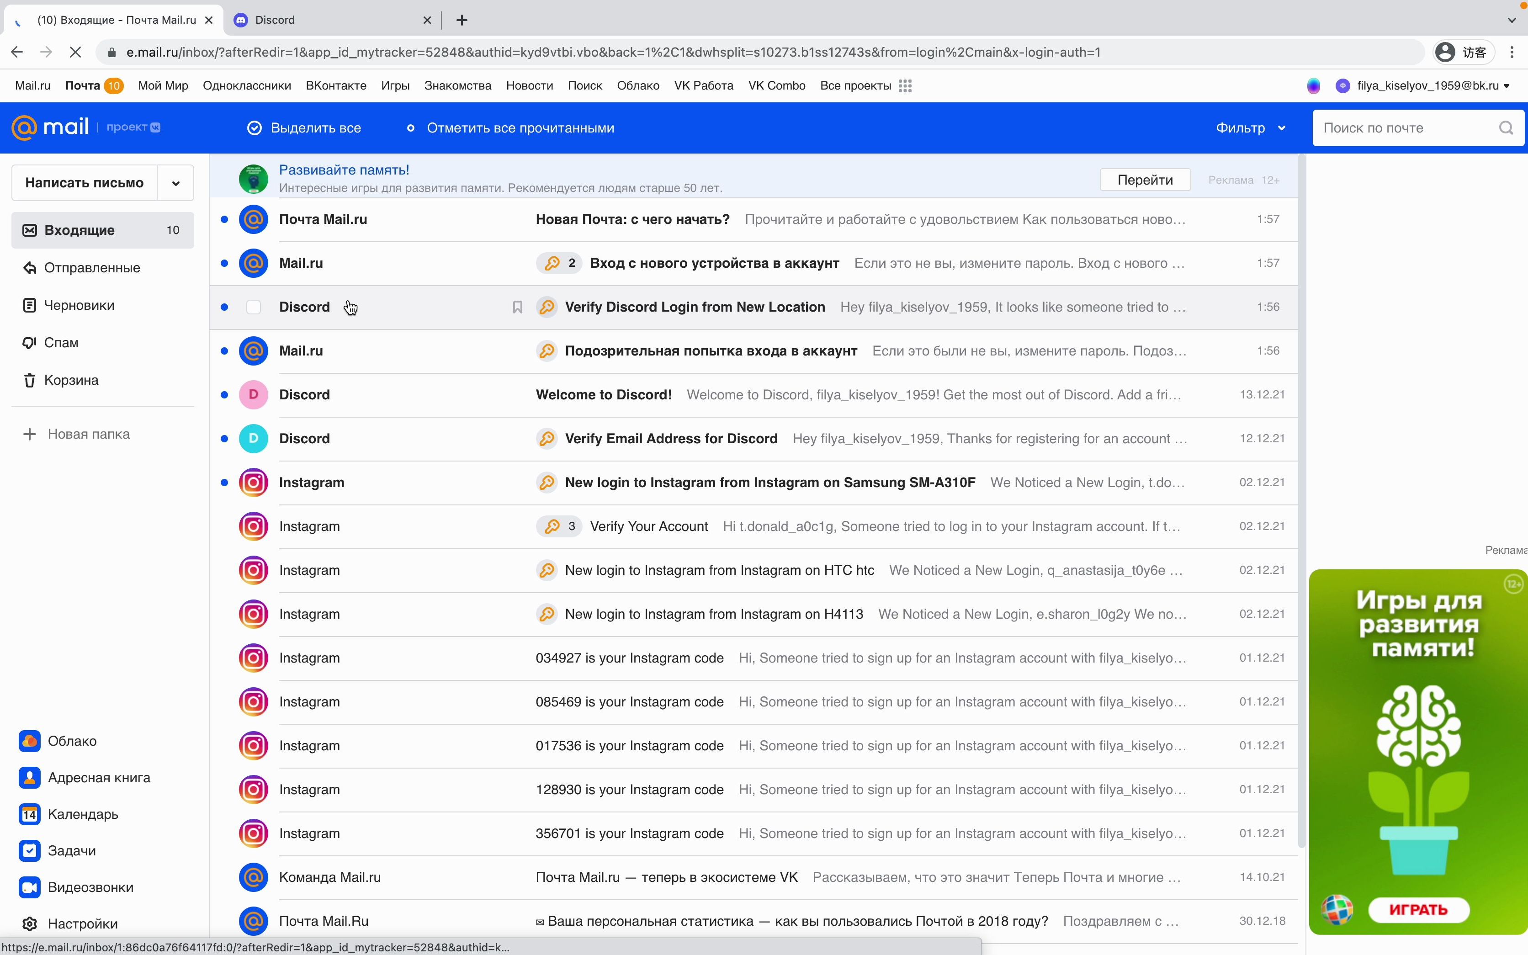Image resolution: width=1528 pixels, height=955 pixels.
Task: Click the ad avatar for Развивайте память
Action: coord(253,179)
